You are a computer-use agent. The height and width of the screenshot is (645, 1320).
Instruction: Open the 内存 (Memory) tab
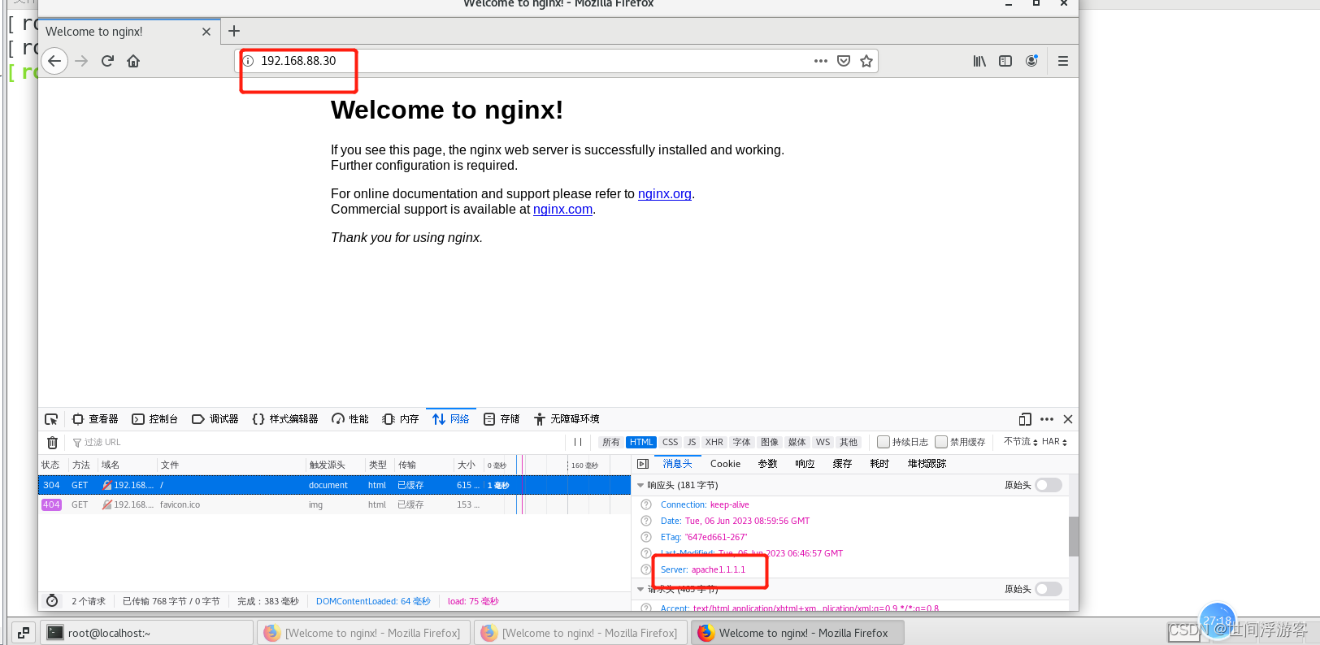tap(401, 419)
